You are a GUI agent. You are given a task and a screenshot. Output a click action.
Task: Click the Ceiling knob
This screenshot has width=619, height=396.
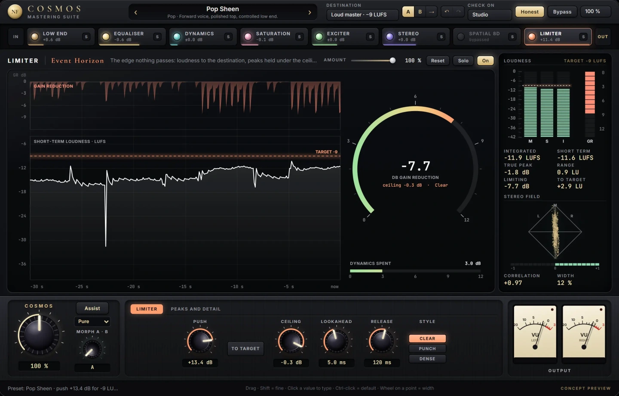click(291, 342)
